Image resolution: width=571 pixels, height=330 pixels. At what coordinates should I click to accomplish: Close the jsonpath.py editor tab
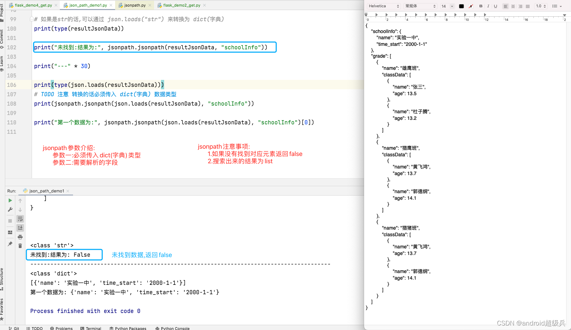(150, 5)
